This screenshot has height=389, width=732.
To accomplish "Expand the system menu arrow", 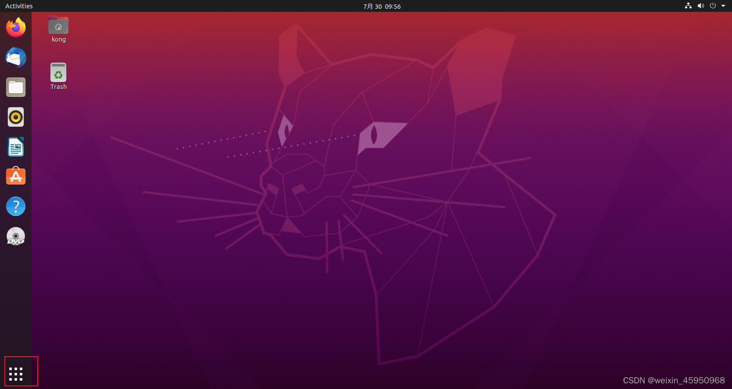I will [x=723, y=6].
